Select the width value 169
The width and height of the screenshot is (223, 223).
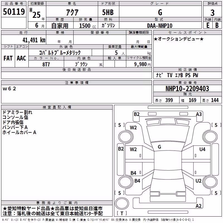pyautogui.click(x=192, y=100)
